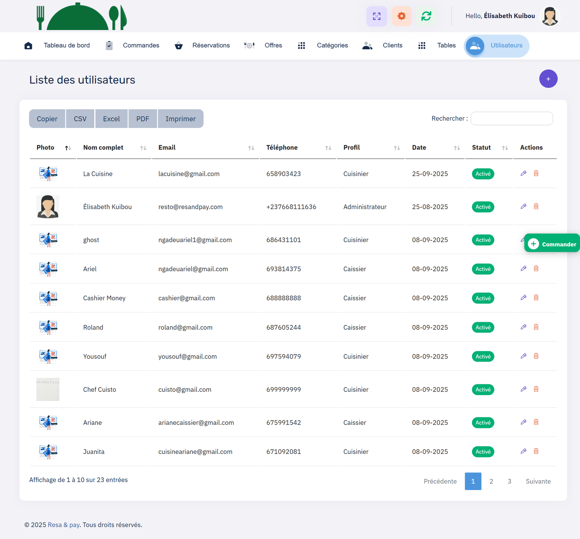
Task: Click the green refresh icon
Action: pyautogui.click(x=426, y=16)
